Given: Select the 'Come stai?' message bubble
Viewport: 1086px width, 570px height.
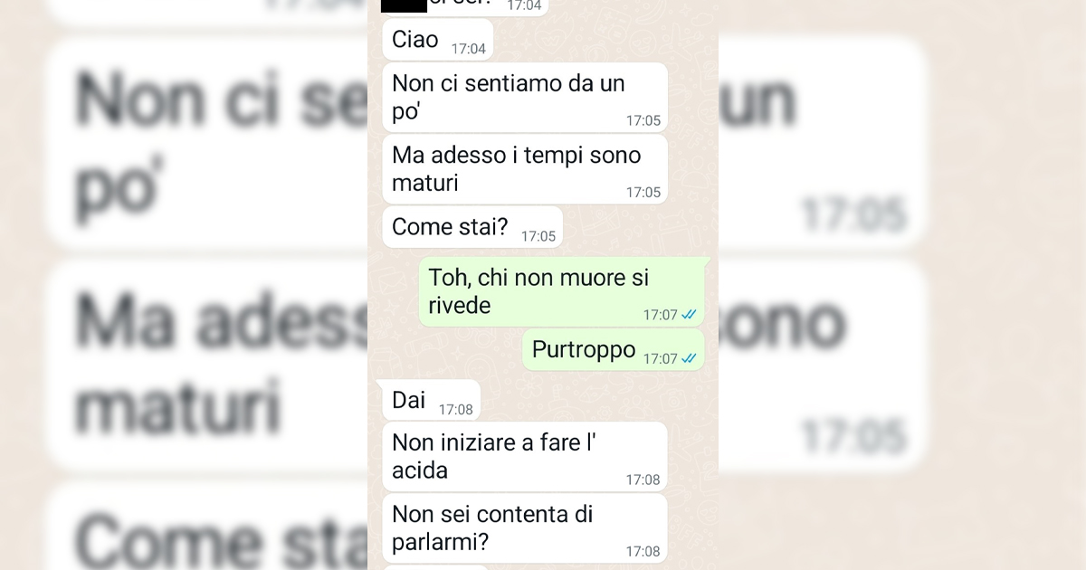Looking at the screenshot, I should click(472, 227).
